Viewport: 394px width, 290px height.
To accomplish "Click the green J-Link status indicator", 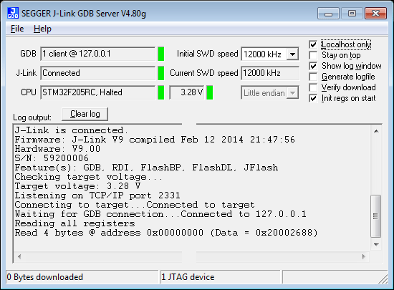I will pos(161,73).
